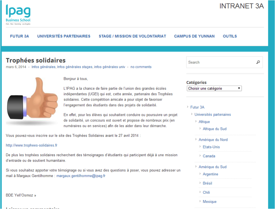
Task: Select STAGE / MISSION DE VOLONTARIAT menu
Action: point(132,36)
